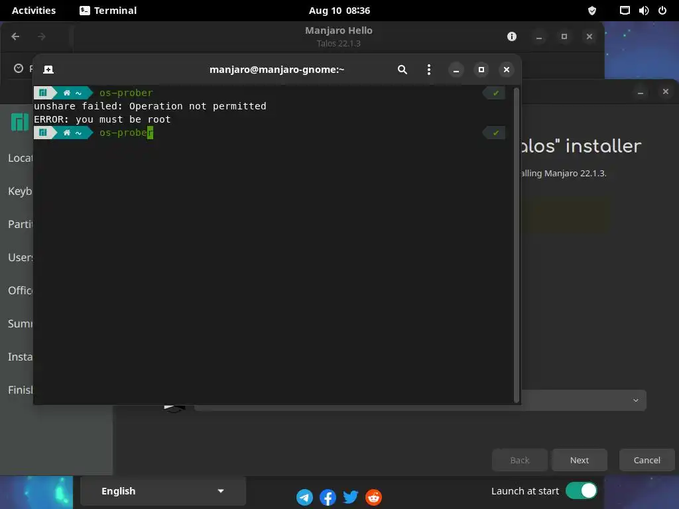Open the Manjaro Hello about info icon
This screenshot has width=679, height=509.
point(512,37)
